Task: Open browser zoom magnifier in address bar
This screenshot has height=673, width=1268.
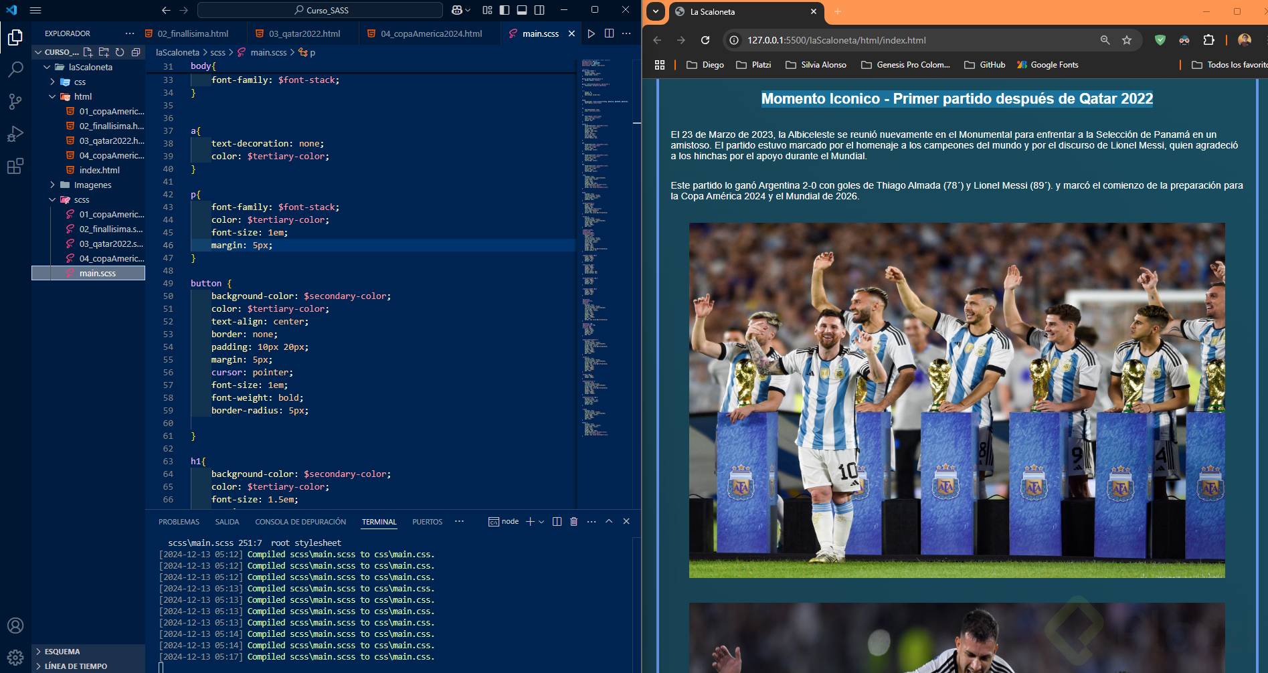Action: [1105, 40]
